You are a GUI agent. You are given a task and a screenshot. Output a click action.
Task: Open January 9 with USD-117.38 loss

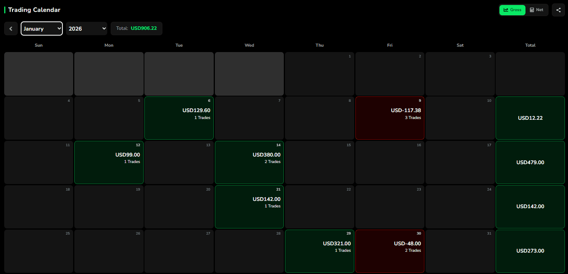pos(390,118)
